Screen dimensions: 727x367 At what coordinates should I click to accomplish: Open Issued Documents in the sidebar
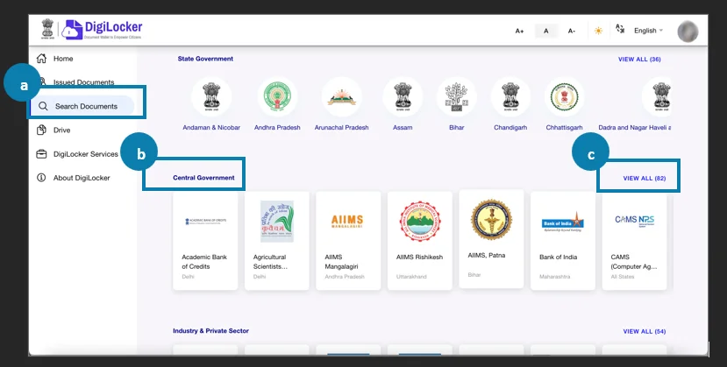click(83, 82)
